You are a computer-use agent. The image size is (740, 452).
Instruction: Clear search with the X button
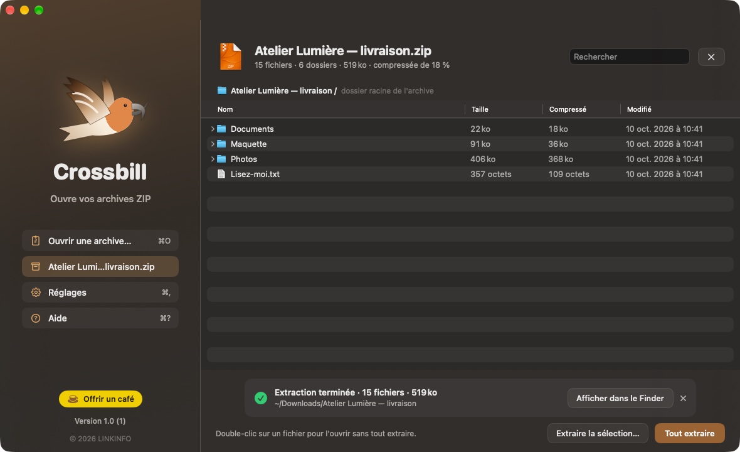[x=711, y=56]
